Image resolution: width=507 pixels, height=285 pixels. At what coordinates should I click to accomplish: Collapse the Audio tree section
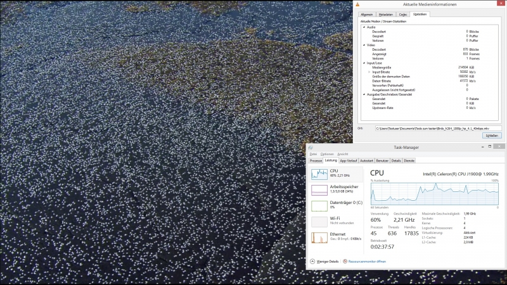364,27
